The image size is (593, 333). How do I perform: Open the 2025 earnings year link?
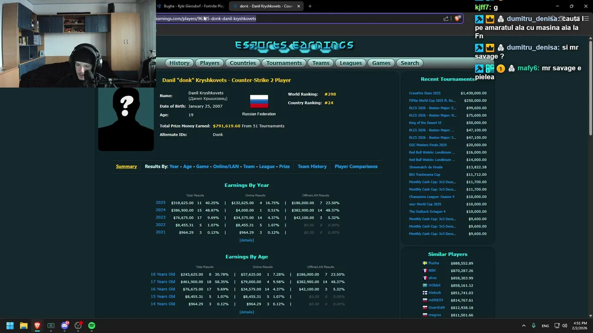[x=160, y=203]
